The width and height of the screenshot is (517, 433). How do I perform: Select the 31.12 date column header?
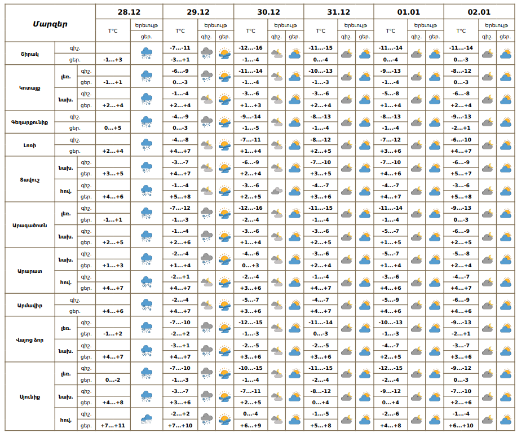tap(338, 12)
